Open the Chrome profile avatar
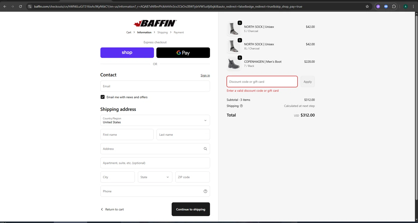 pos(405,6)
